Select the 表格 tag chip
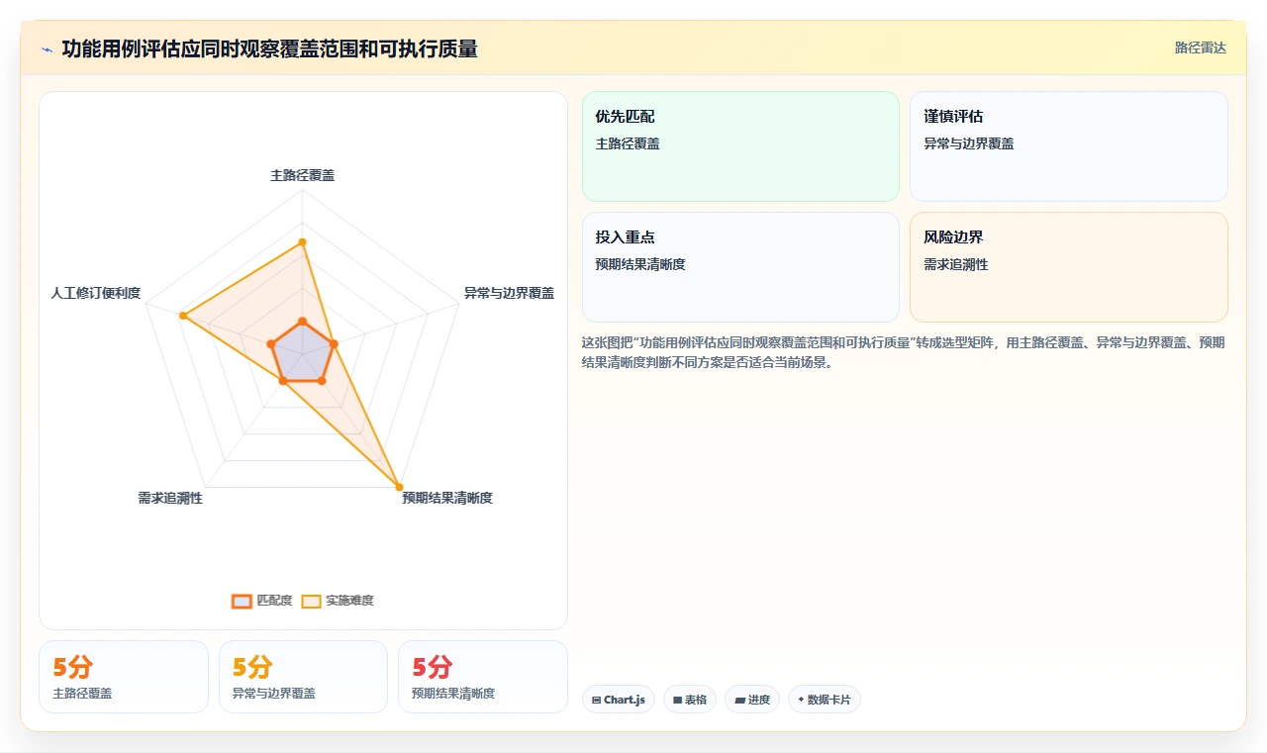 [x=690, y=700]
